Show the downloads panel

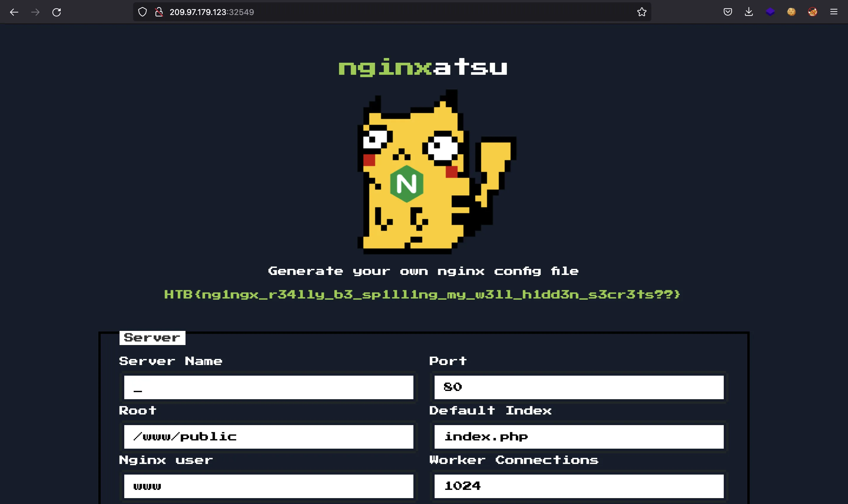coord(749,12)
